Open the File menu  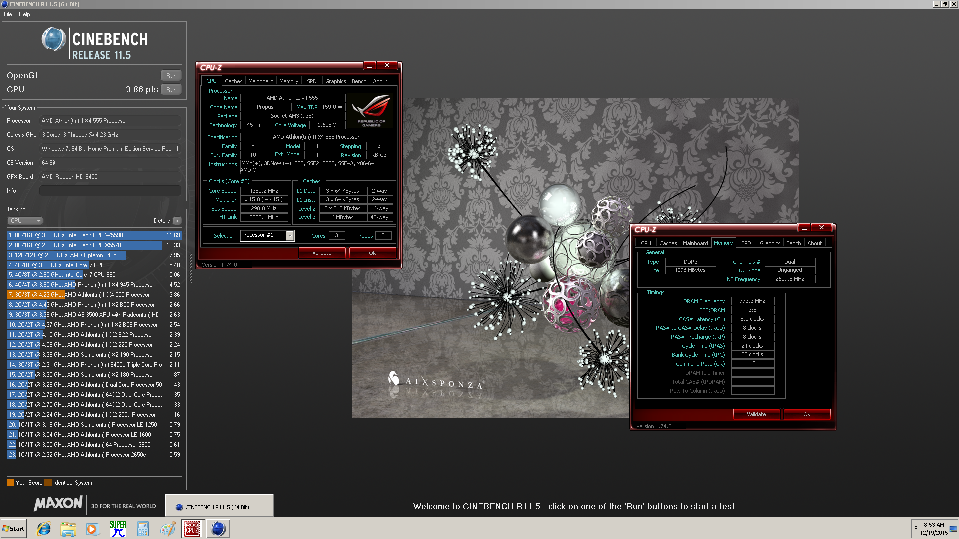pos(8,14)
